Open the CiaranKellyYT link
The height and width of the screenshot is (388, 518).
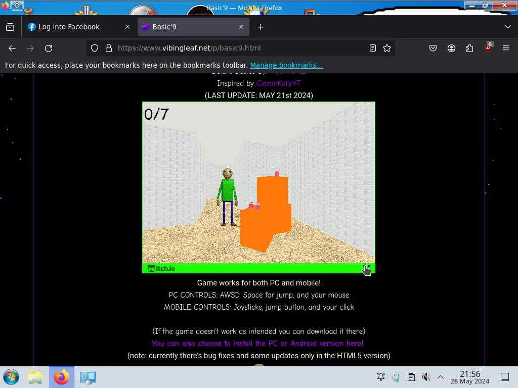click(279, 83)
